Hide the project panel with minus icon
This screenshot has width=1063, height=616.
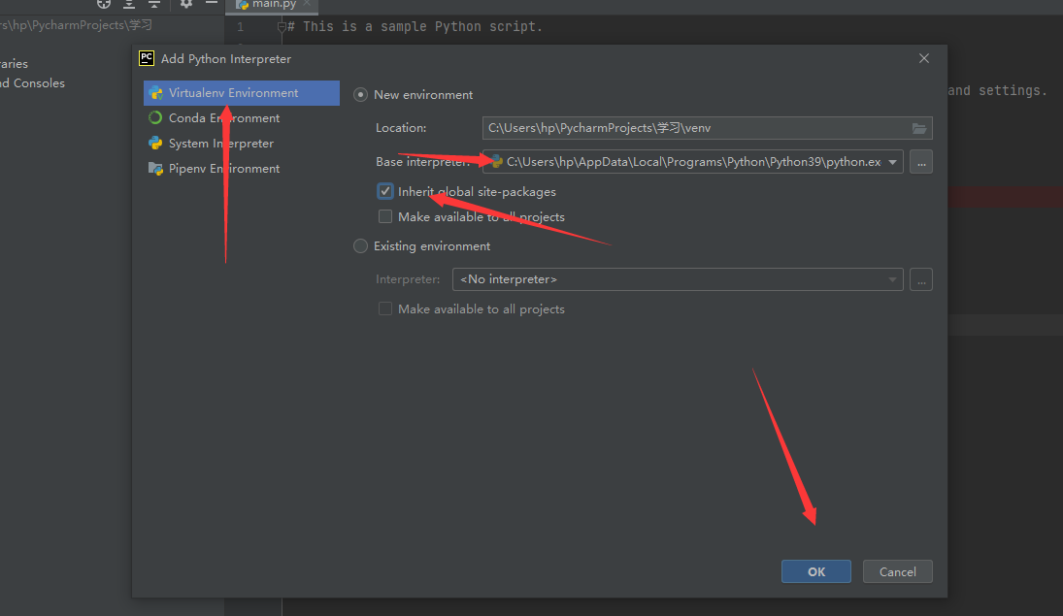pos(211,4)
